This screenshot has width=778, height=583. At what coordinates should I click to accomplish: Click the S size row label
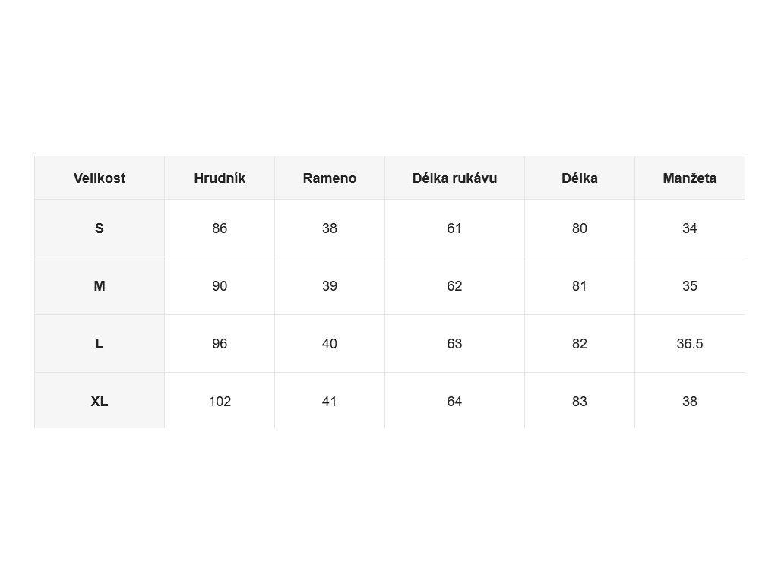coord(100,228)
